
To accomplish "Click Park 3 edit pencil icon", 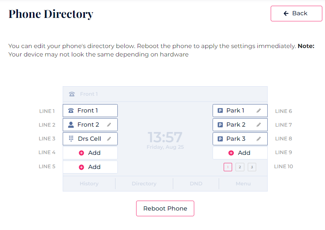I will click(259, 139).
